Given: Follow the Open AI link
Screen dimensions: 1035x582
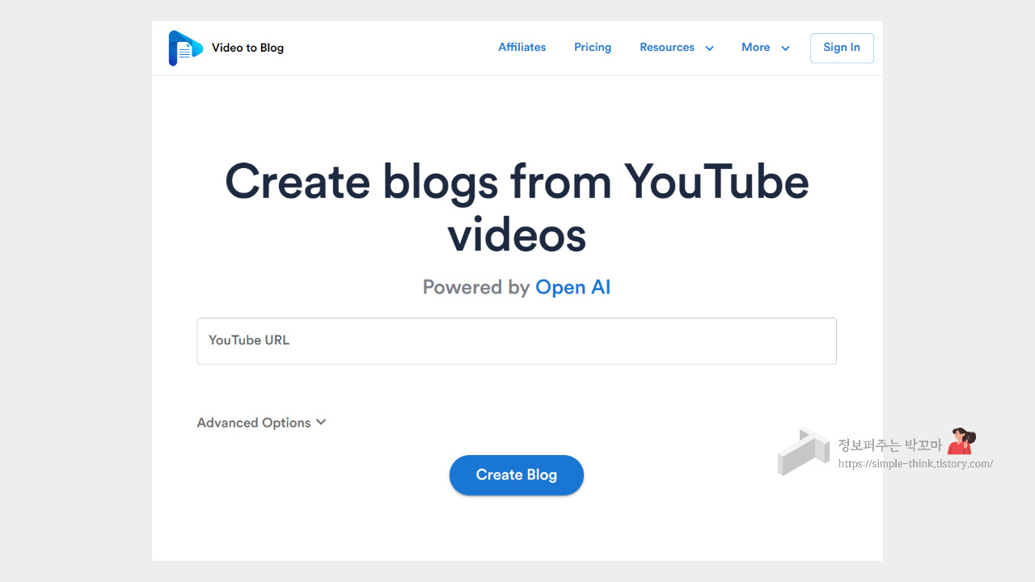Looking at the screenshot, I should [x=572, y=287].
